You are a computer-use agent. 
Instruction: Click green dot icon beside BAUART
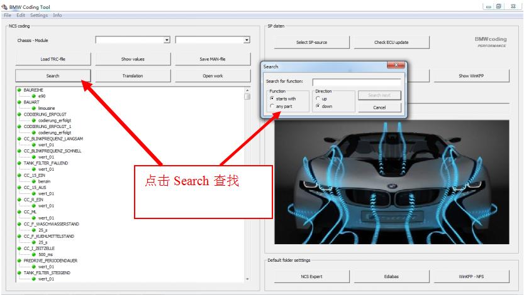(20, 102)
